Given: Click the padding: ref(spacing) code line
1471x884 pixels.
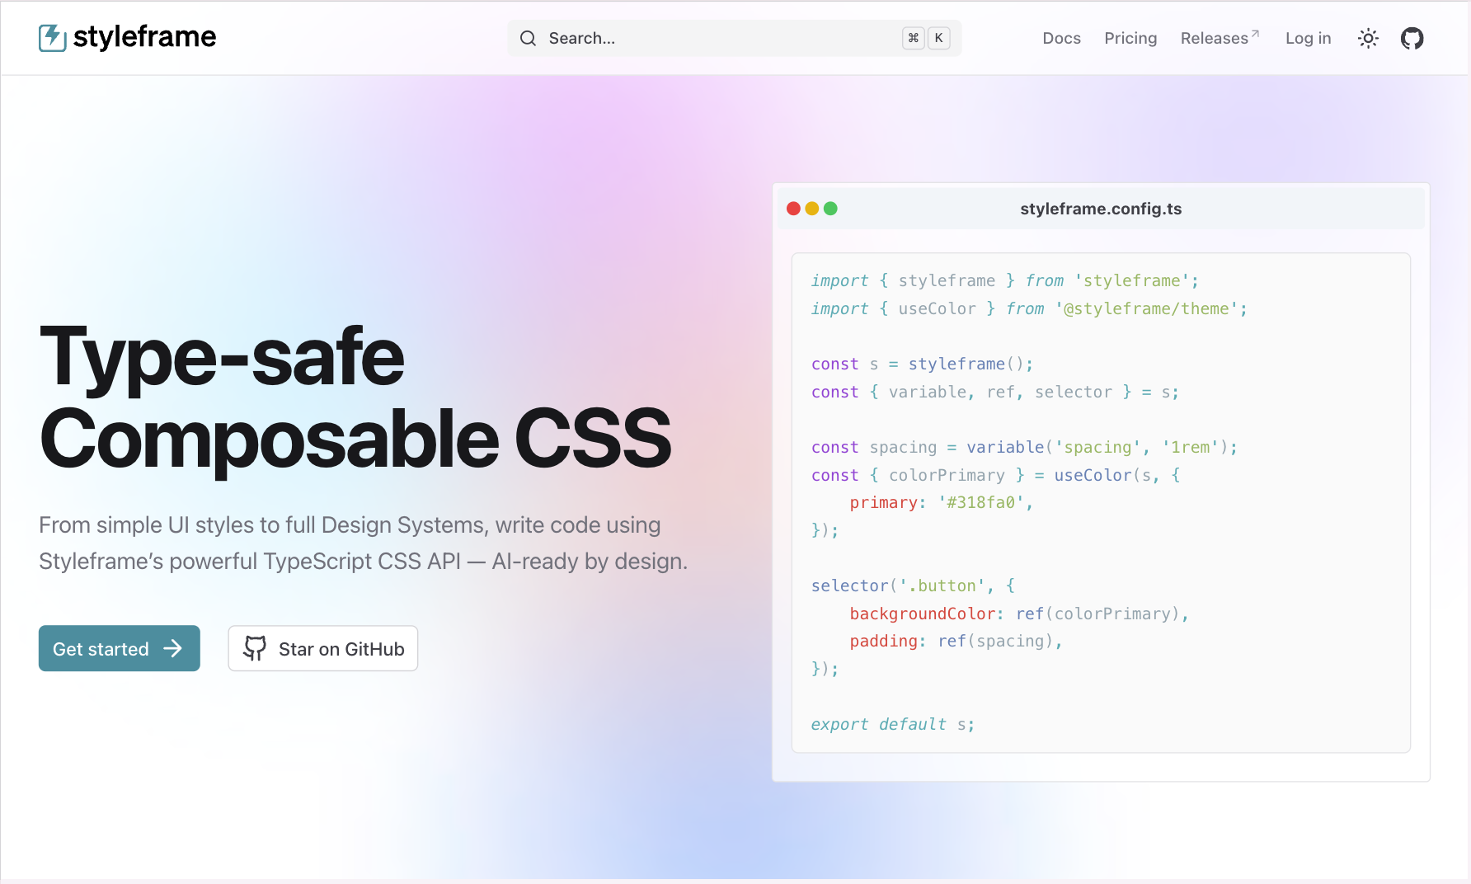Looking at the screenshot, I should point(956,641).
